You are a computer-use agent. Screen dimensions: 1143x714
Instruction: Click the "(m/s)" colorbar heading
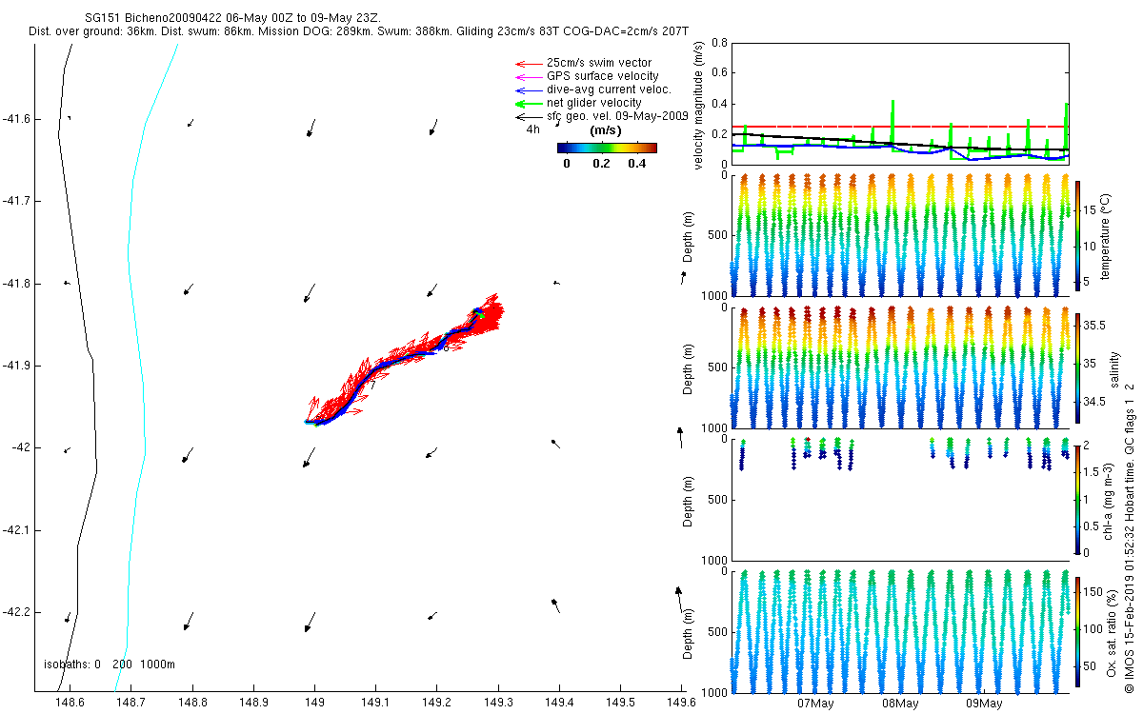pyautogui.click(x=606, y=130)
